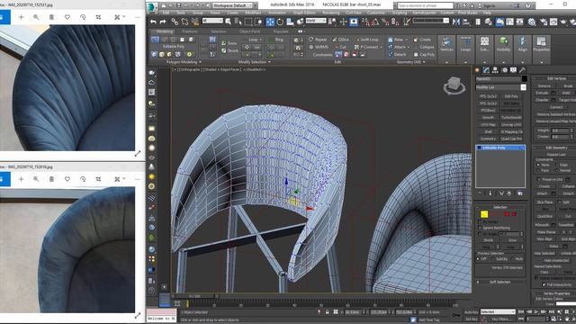Toggle the Preserve UVs checkbox
The height and width of the screenshot is (324, 576).
point(539,180)
